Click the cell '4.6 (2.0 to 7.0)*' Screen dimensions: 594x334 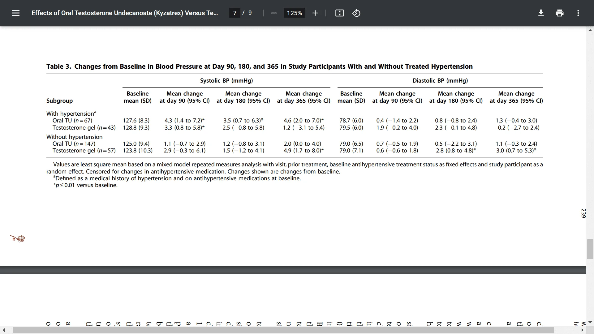[304, 121]
